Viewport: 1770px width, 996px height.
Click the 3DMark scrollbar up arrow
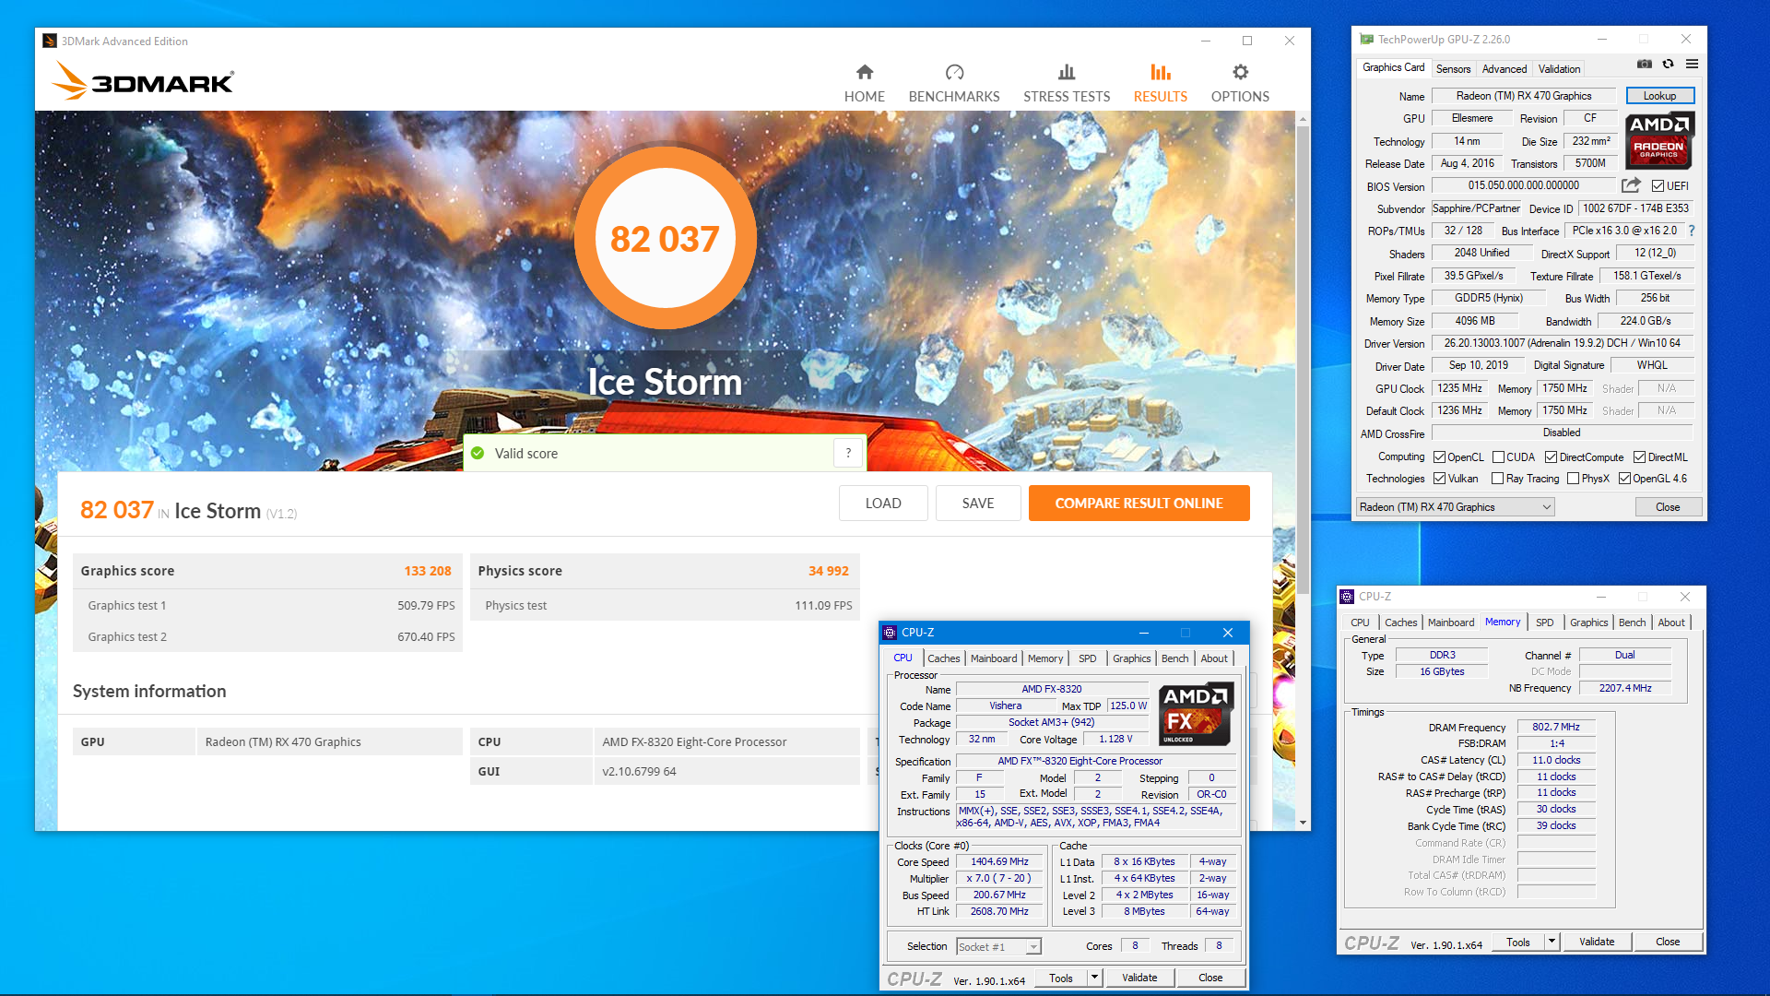(x=1303, y=119)
